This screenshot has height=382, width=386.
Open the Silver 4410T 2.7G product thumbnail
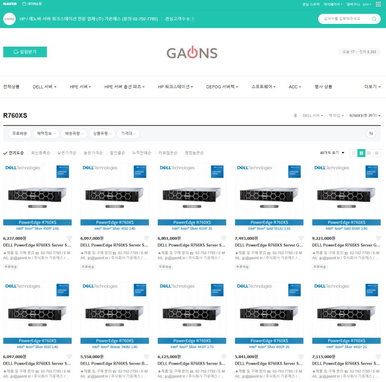(x=192, y=315)
